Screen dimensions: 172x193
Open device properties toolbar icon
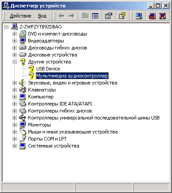pos(109,16)
